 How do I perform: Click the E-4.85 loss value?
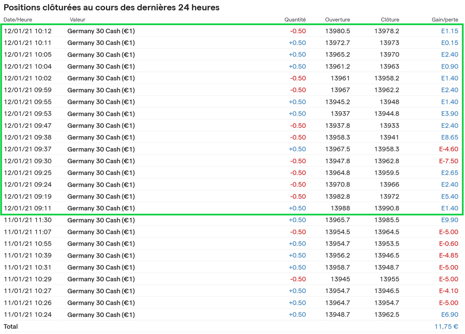(x=449, y=256)
